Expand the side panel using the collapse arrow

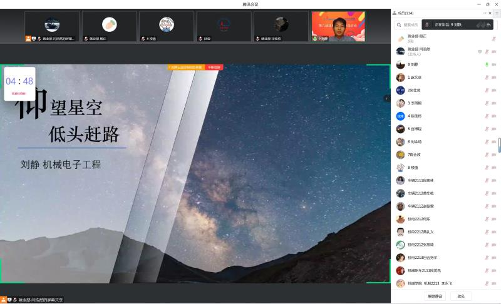pyautogui.click(x=386, y=98)
